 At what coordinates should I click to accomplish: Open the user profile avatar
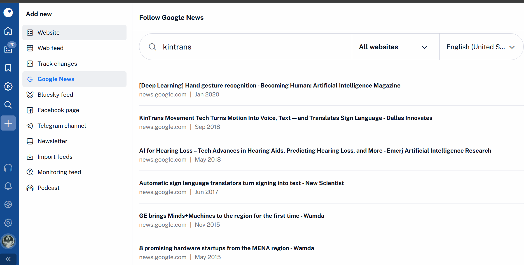(x=8, y=241)
